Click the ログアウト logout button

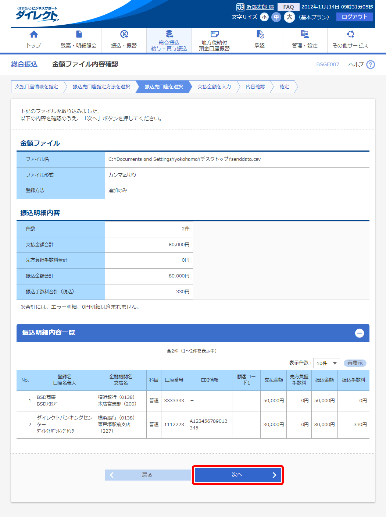tap(354, 17)
